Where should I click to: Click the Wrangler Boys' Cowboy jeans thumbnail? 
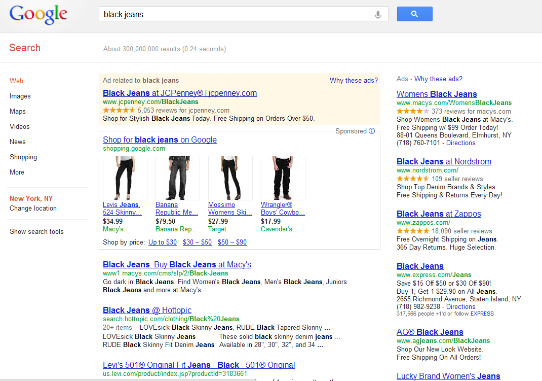[283, 178]
